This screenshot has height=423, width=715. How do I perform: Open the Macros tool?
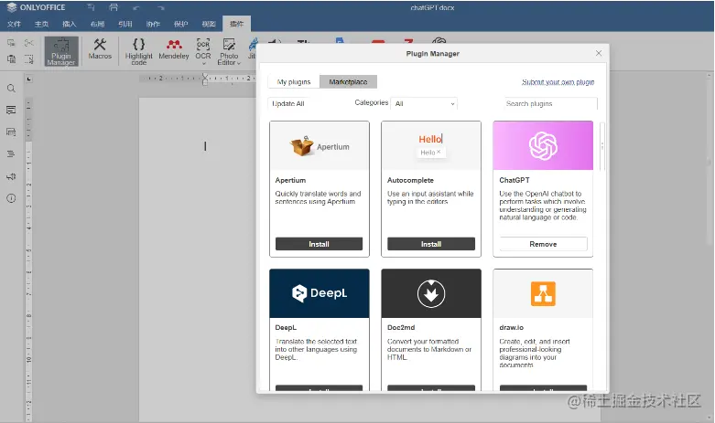click(x=100, y=49)
